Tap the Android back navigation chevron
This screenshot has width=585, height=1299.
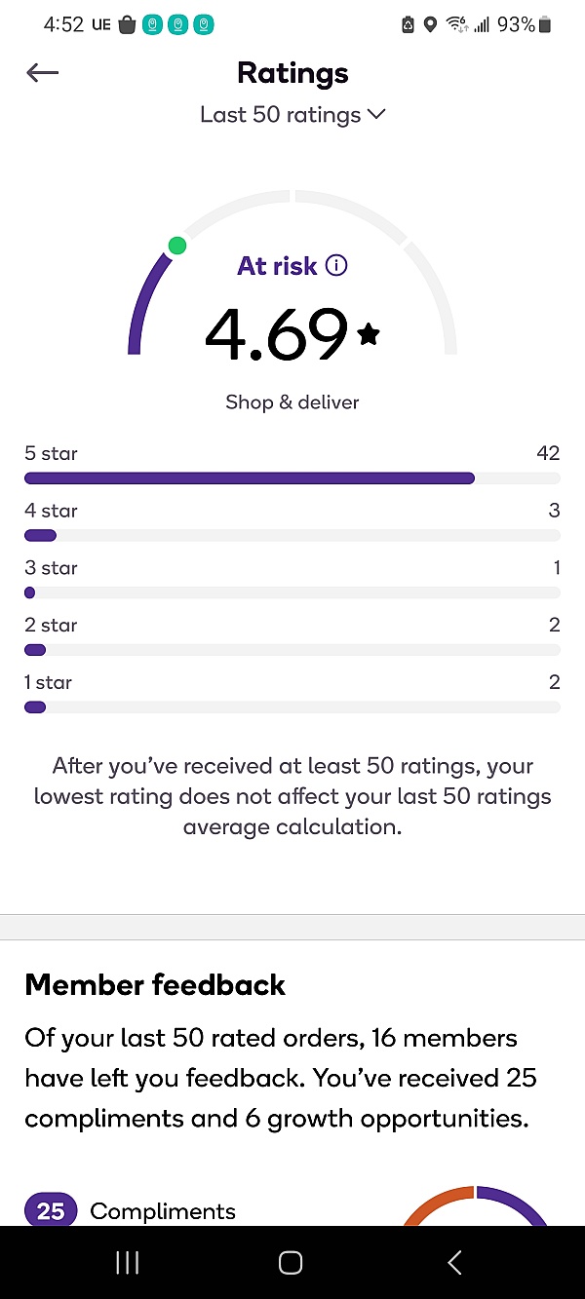point(454,1263)
